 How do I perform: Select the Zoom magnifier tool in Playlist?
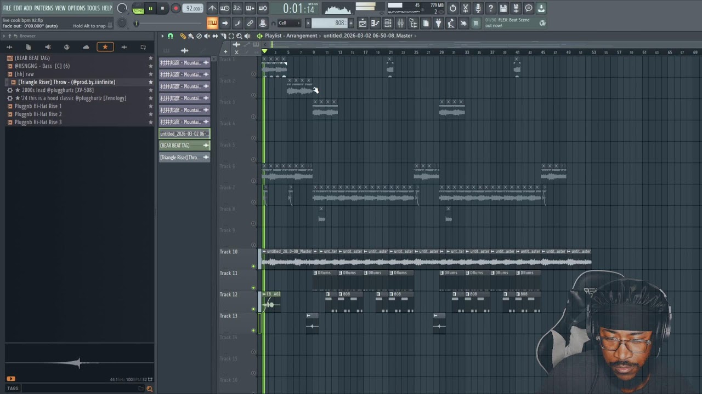click(239, 36)
